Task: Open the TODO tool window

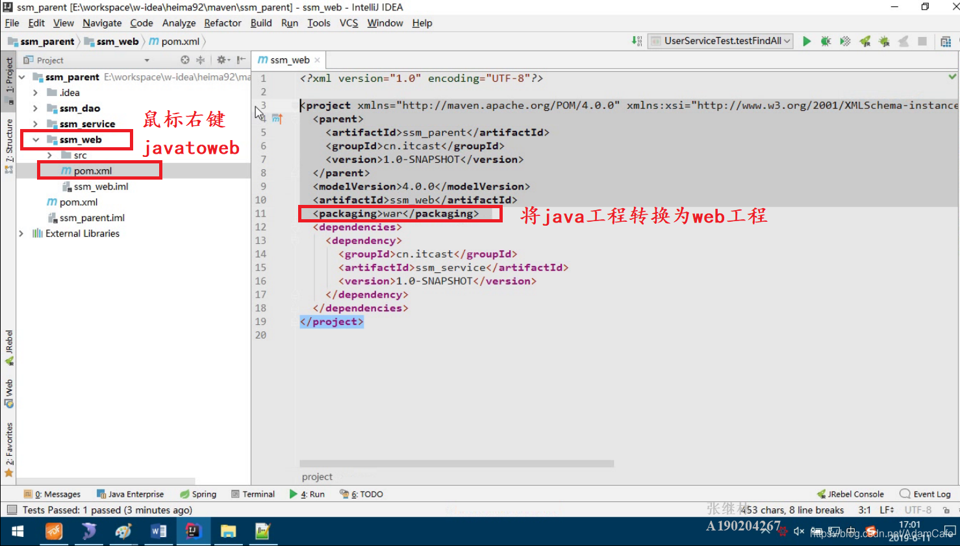Action: 361,494
